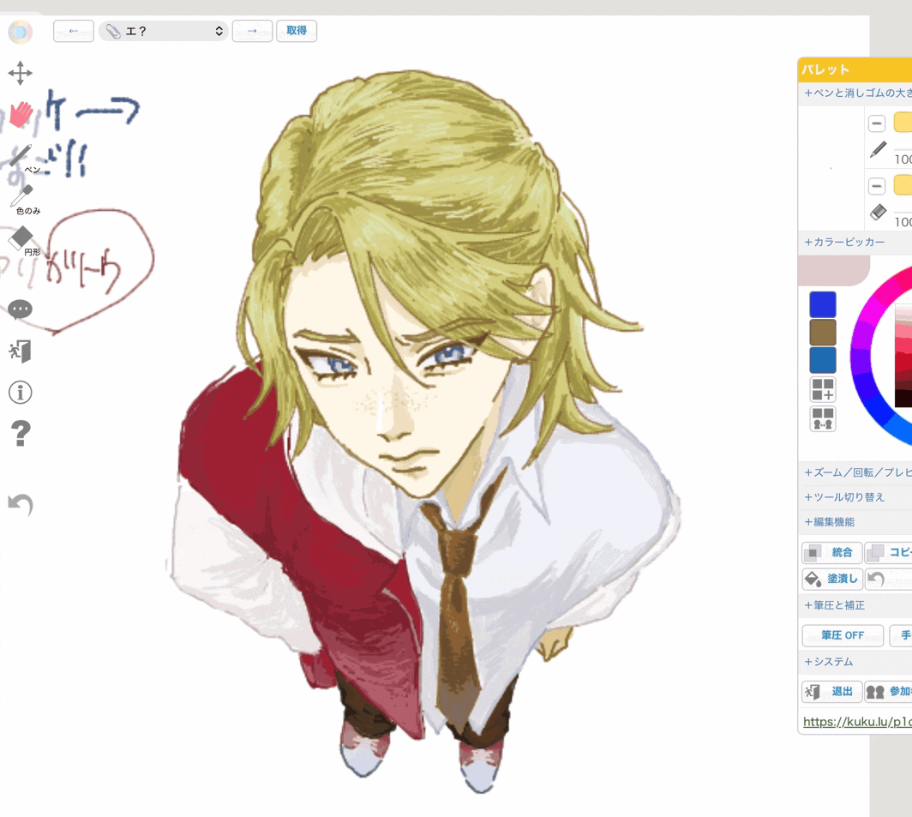Image resolution: width=912 pixels, height=817 pixels.
Task: Open the kuku.lu room link
Action: tap(857, 722)
